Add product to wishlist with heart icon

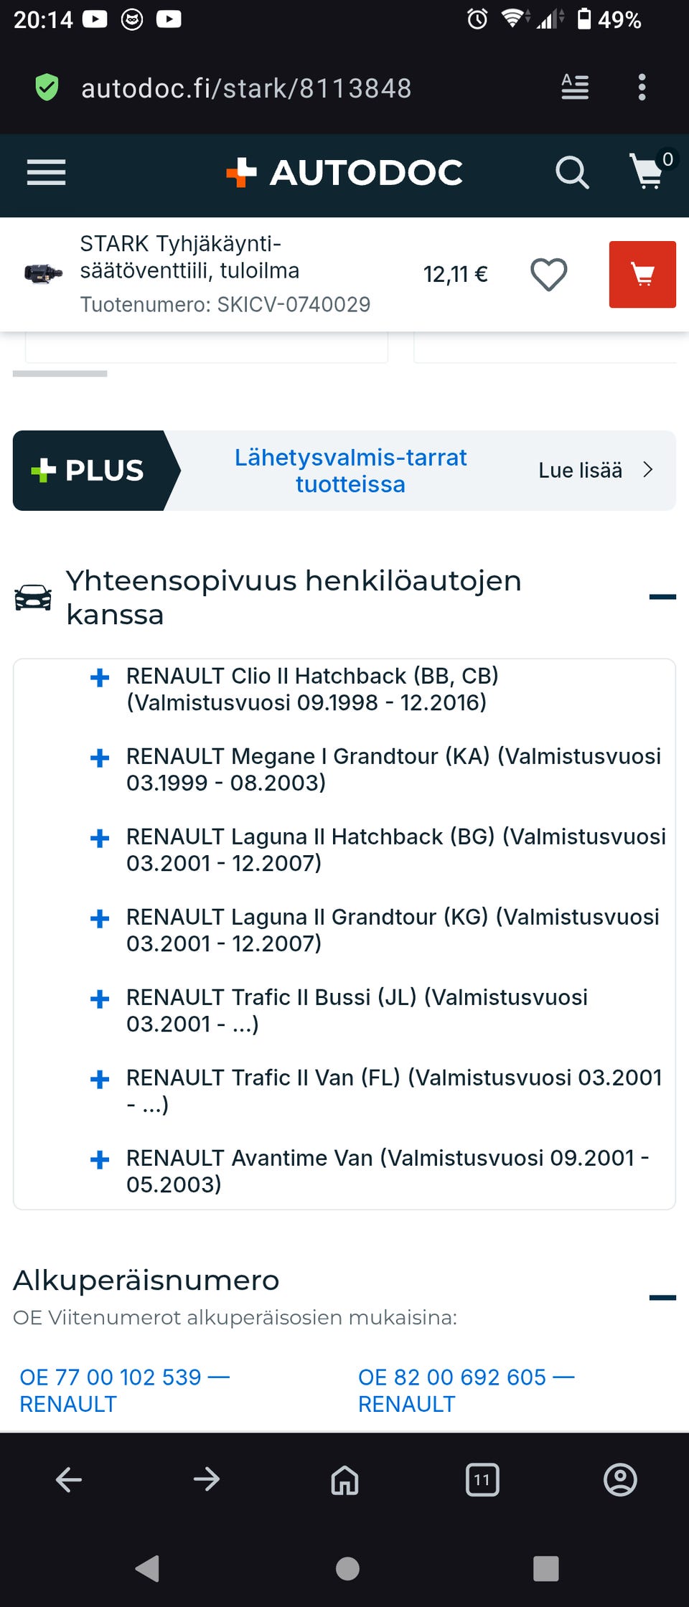548,274
